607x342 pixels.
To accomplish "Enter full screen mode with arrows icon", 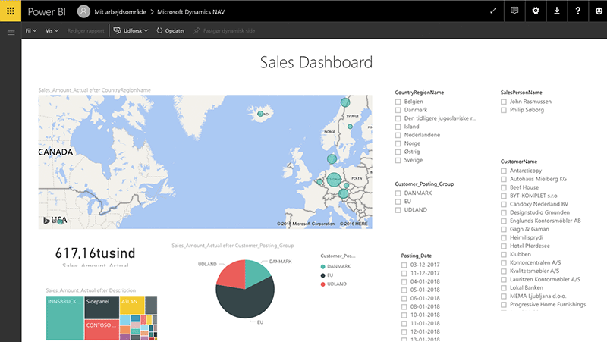I will [x=492, y=11].
